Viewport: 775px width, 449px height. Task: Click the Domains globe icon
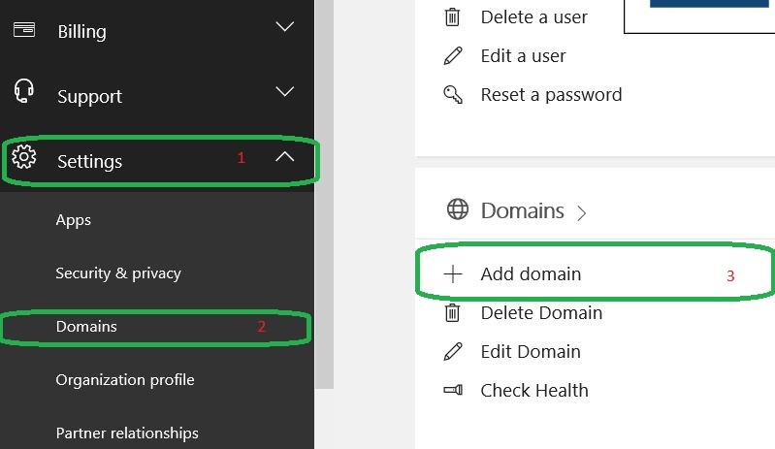tap(457, 209)
